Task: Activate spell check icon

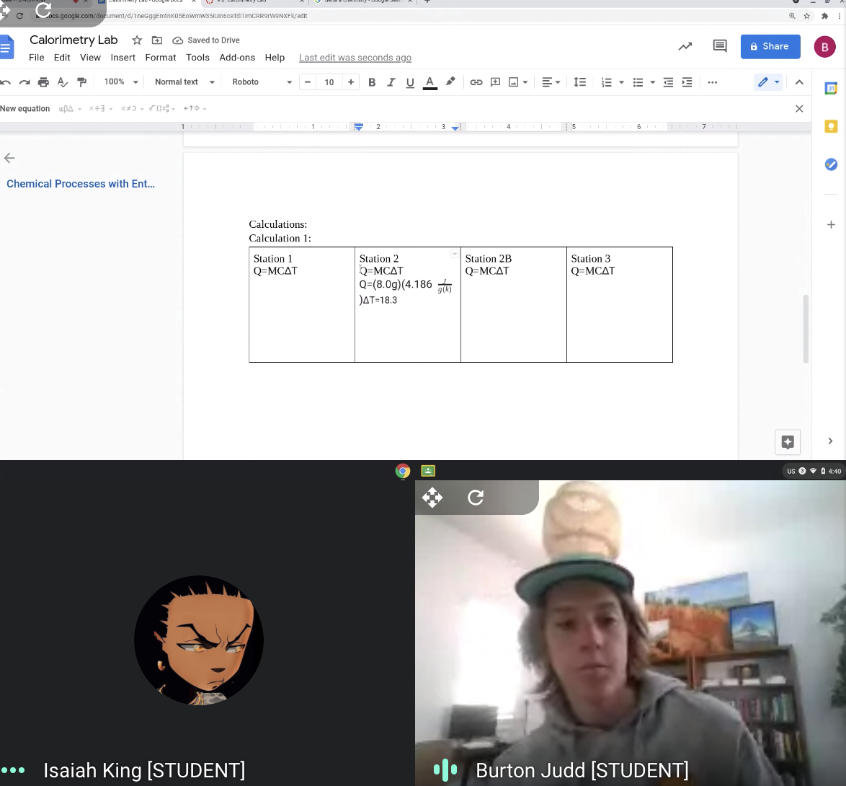Action: coord(63,82)
